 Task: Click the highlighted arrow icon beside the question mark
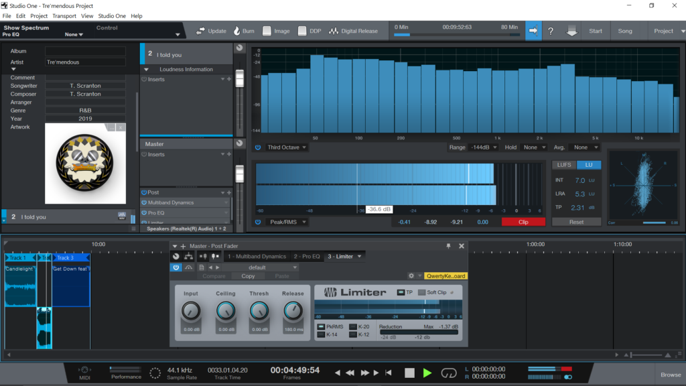(x=533, y=31)
